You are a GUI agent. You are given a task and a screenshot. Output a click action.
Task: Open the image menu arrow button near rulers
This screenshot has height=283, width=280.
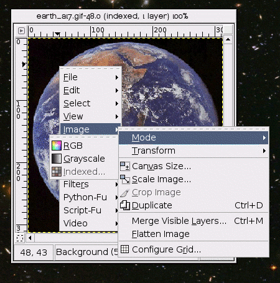(21, 31)
